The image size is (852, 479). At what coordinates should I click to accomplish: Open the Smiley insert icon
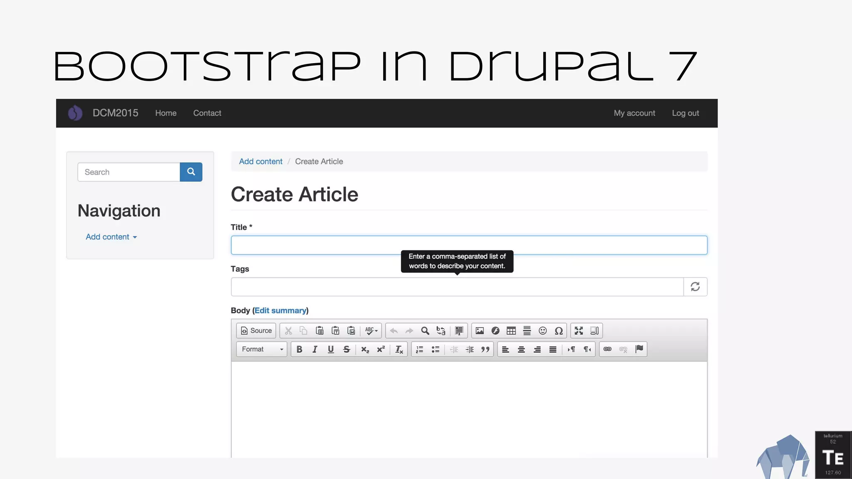point(543,331)
